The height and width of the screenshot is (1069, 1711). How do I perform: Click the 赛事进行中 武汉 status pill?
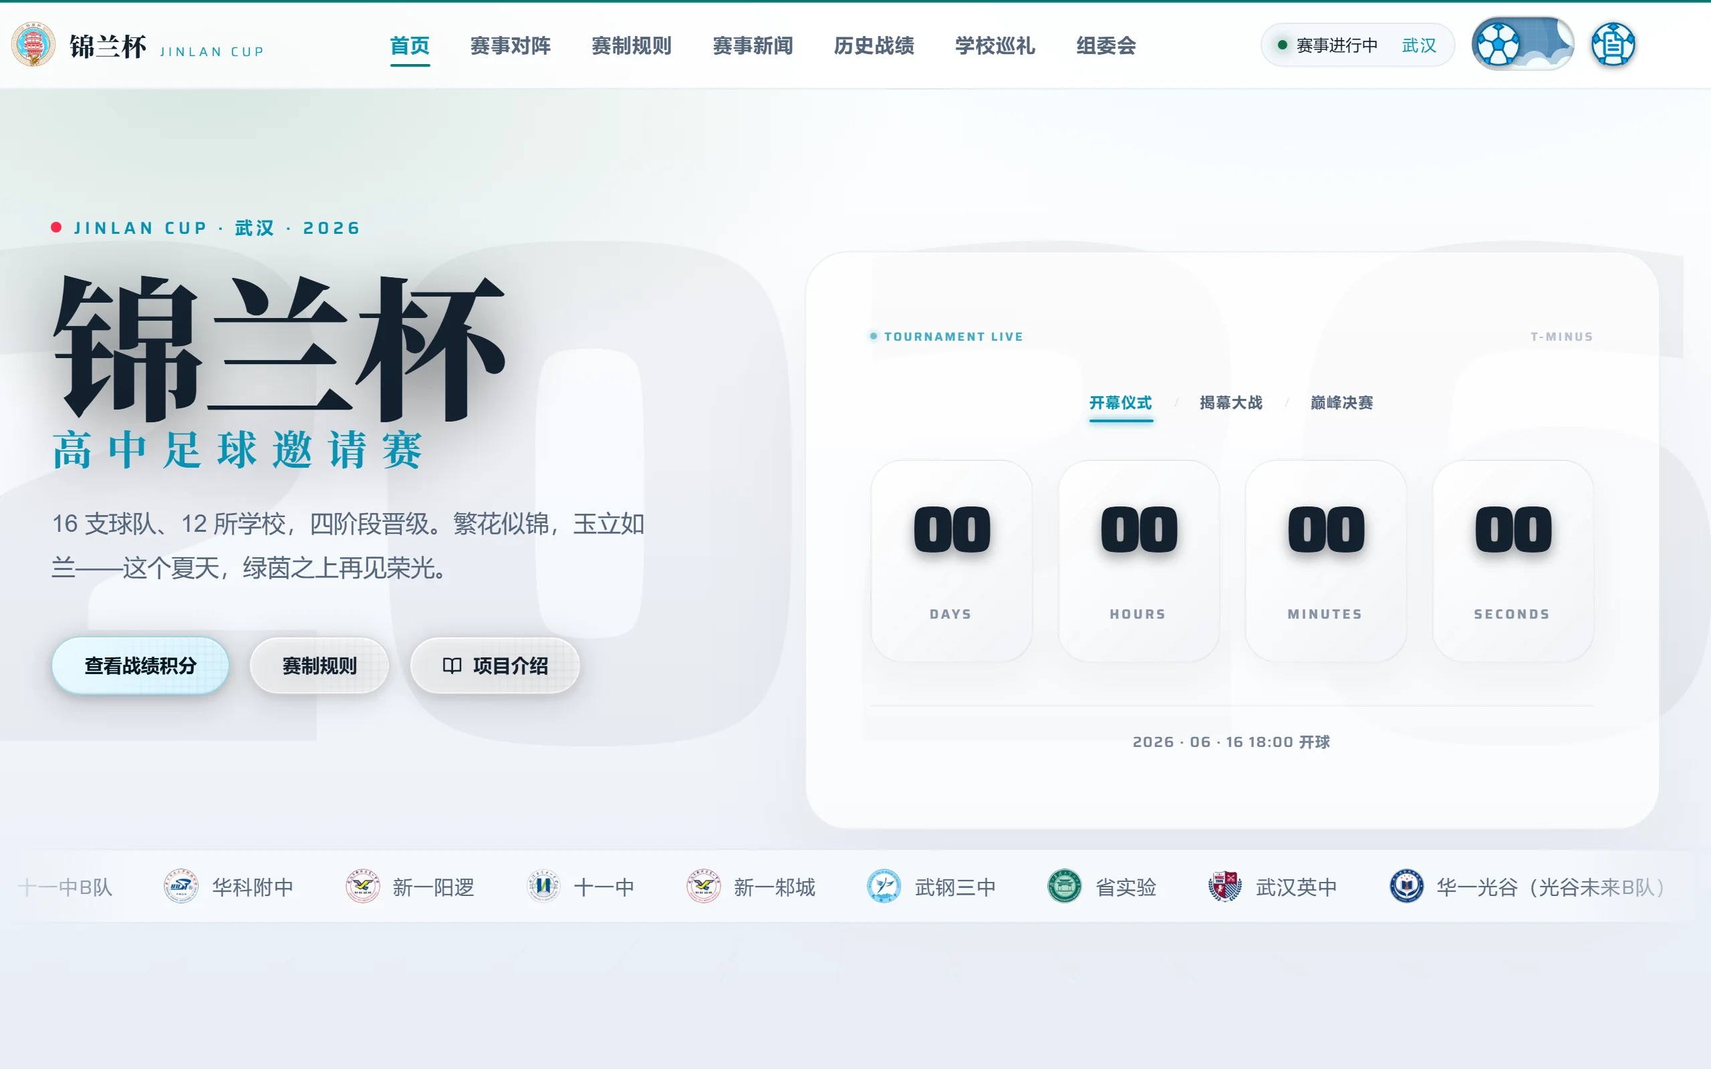tap(1357, 45)
